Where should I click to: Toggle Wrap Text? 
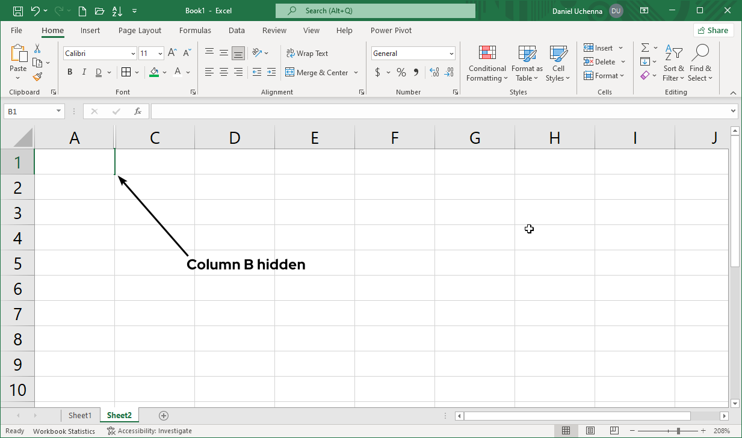point(308,53)
